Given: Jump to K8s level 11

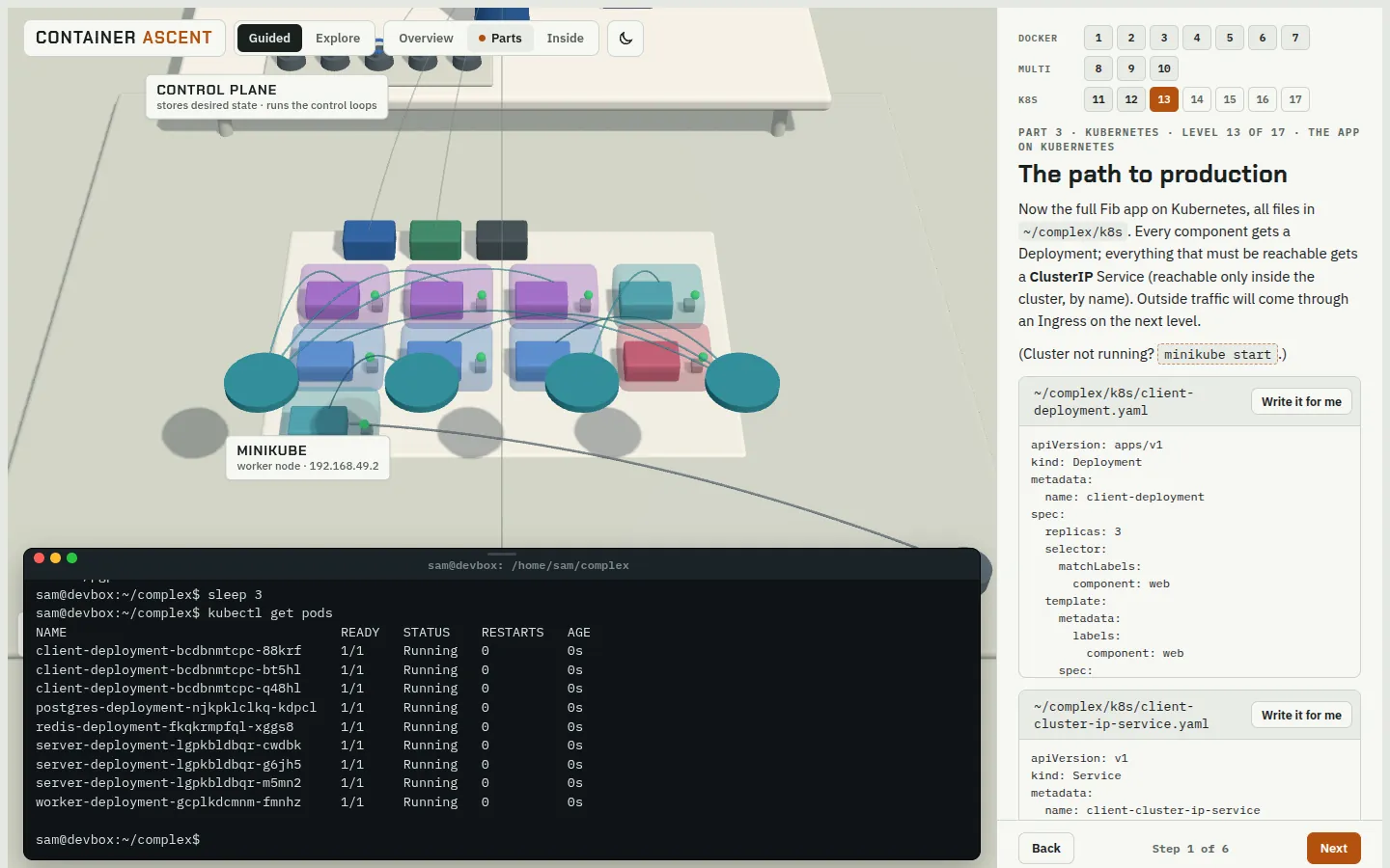Looking at the screenshot, I should click(x=1098, y=99).
